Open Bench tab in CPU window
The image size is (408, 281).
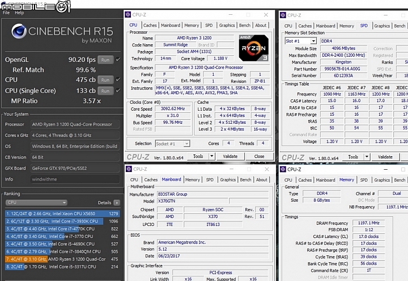(x=245, y=26)
